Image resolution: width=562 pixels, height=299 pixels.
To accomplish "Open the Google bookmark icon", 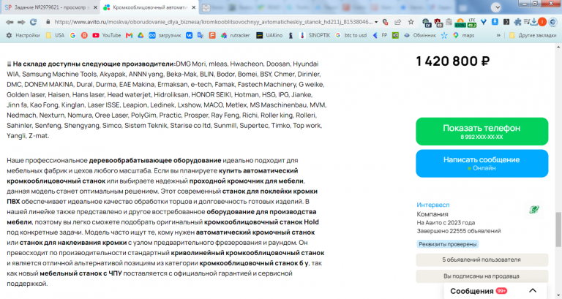I will 72,35.
